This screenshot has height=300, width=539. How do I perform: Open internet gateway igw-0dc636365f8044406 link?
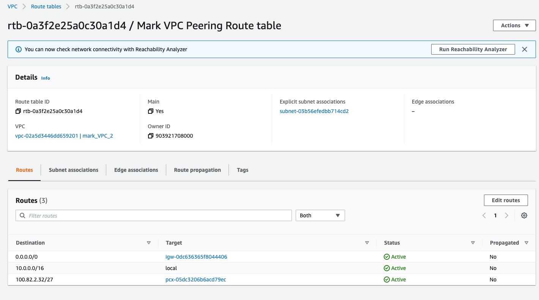pyautogui.click(x=196, y=257)
